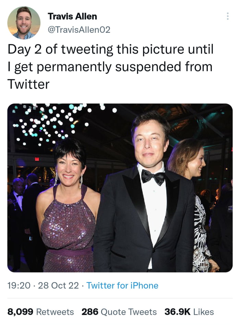Open the Travis Allen display name
This screenshot has height=325, width=240.
pos(72,16)
